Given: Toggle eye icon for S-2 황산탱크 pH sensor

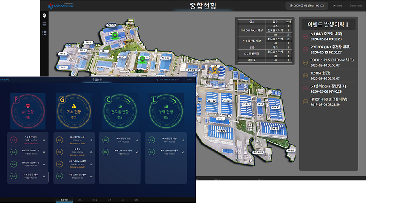Looking at the screenshot, I should click(x=44, y=140).
